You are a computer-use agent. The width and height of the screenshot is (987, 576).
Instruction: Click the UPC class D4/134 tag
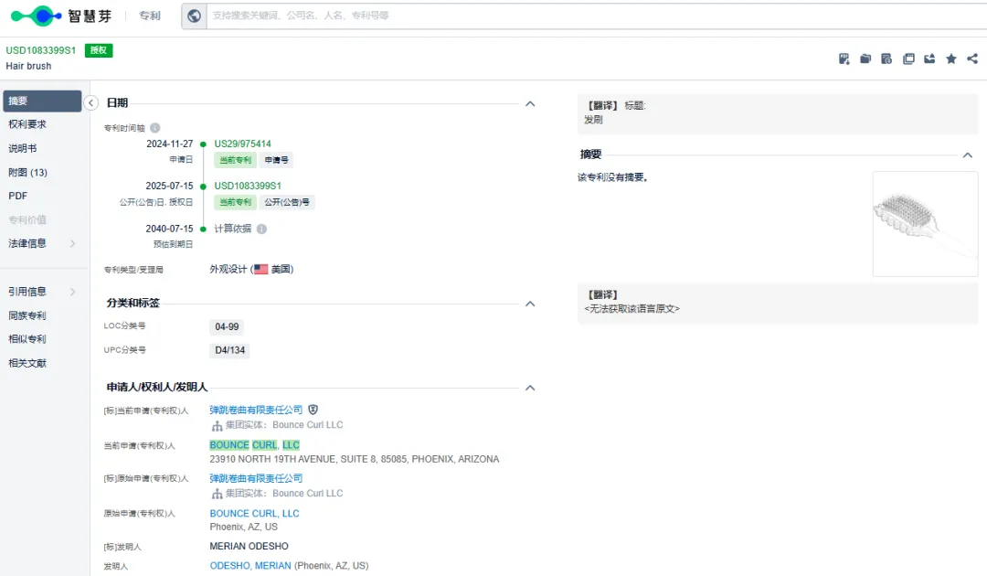click(x=229, y=350)
